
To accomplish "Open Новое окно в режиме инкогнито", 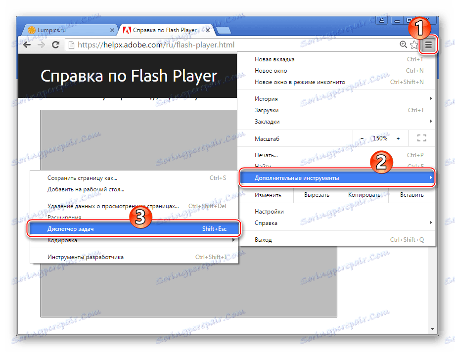I will tap(337, 82).
